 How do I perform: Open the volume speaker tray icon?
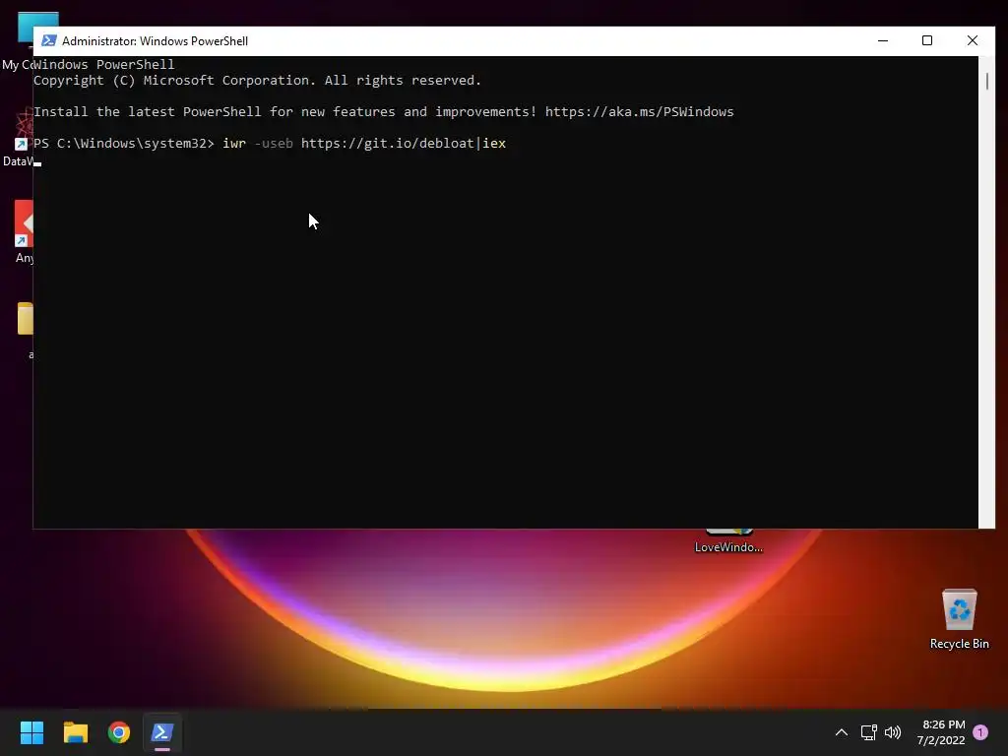coord(892,732)
